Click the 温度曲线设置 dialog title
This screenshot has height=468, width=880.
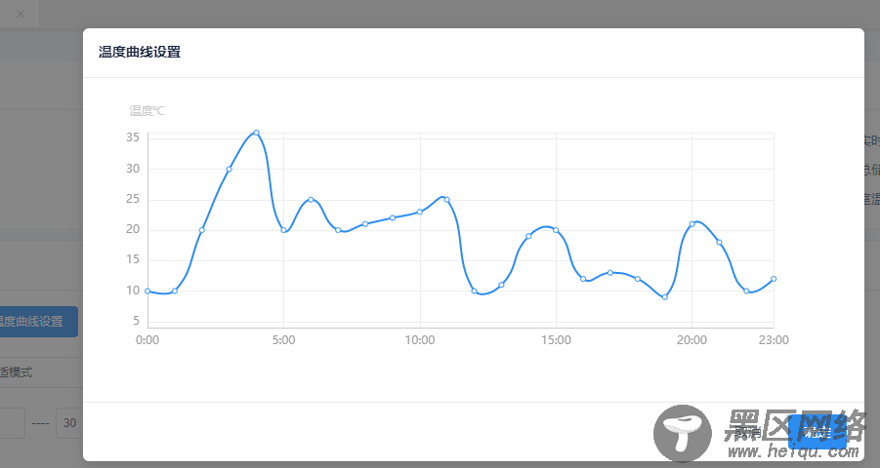pyautogui.click(x=140, y=53)
